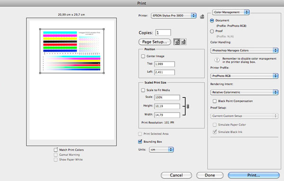
Task: Select the Document radio button
Action: pos(212,21)
